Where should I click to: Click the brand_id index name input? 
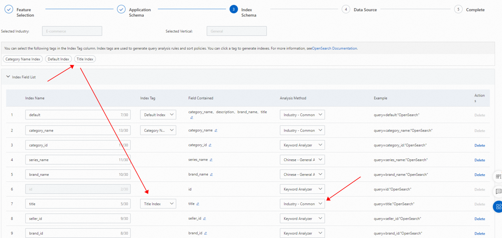[78, 233]
